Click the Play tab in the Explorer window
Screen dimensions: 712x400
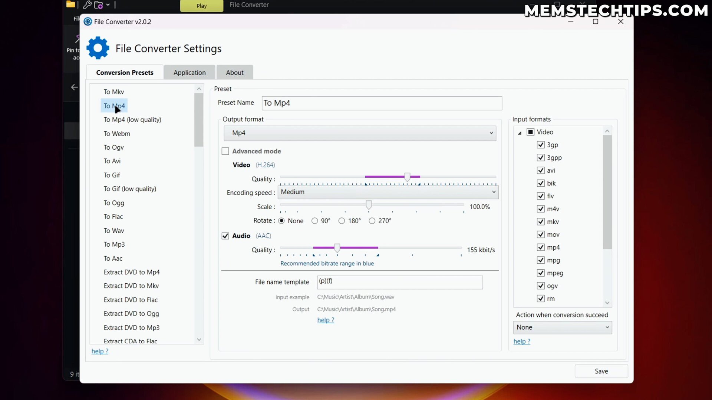[x=202, y=6]
